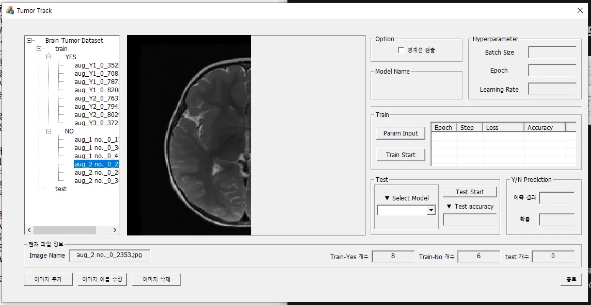591x305 pixels.
Task: Select tree file aug_Y2_0_763
Action: (x=97, y=98)
